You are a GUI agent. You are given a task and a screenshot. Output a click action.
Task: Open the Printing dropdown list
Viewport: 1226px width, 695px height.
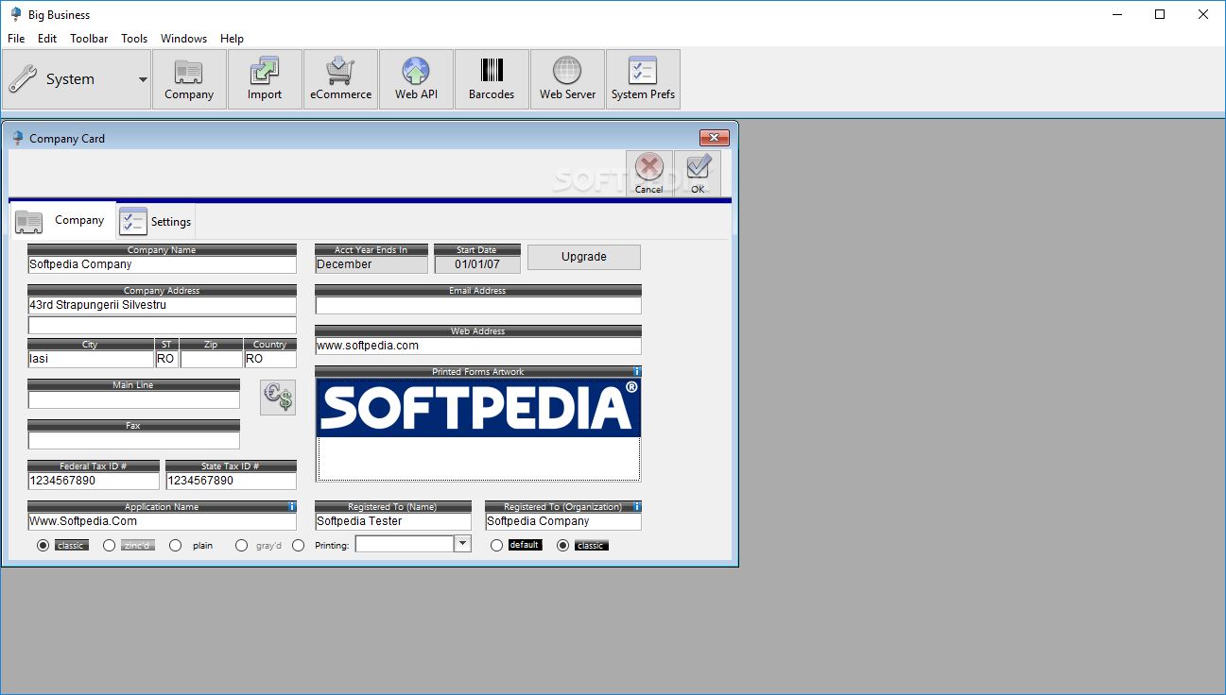click(462, 544)
